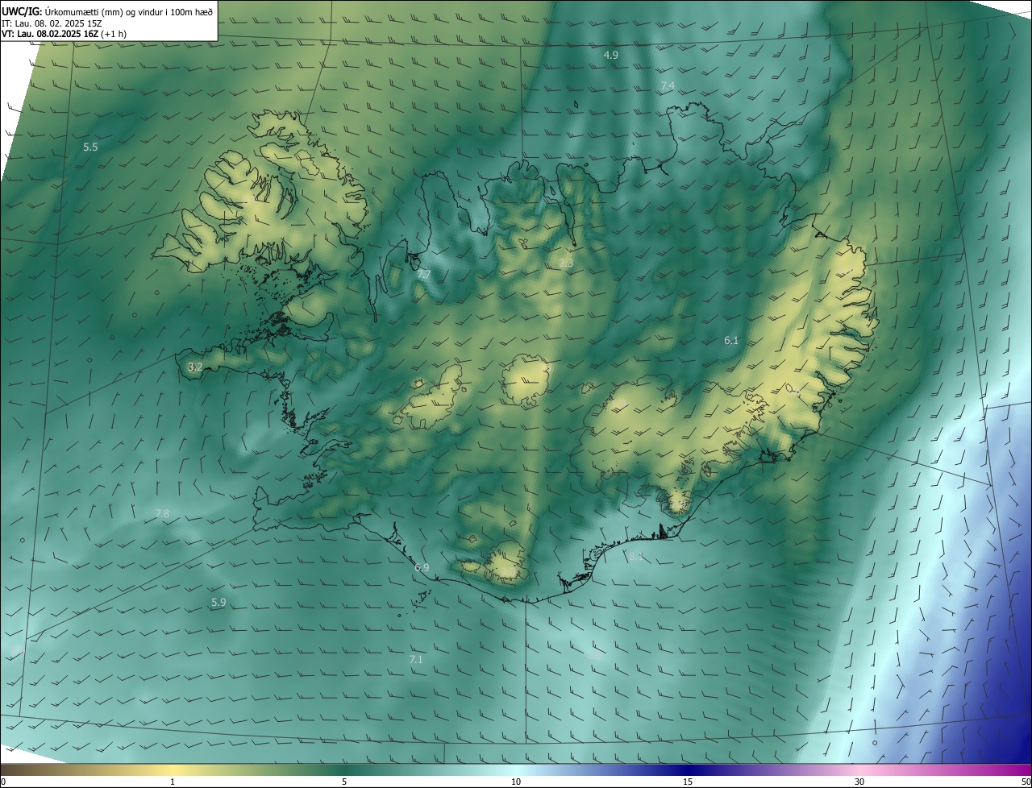Click the 5.9 value label on the map
Image resolution: width=1032 pixels, height=788 pixels.
pos(218,602)
